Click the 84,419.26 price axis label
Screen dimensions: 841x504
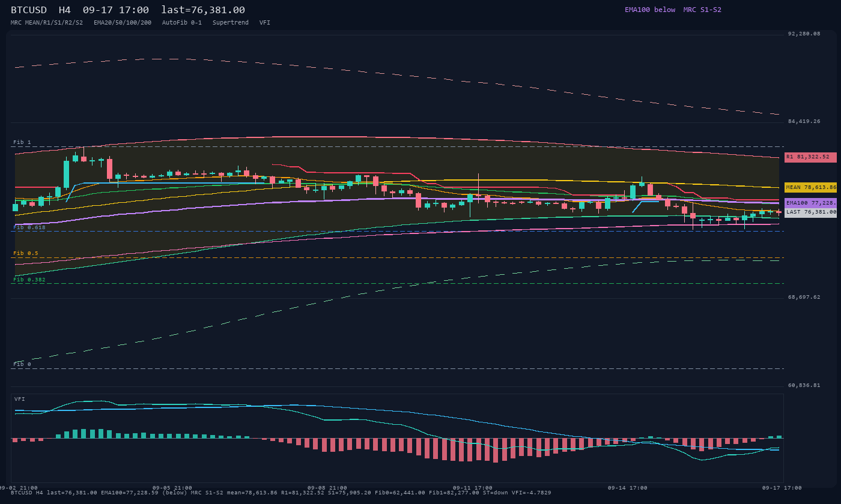804,121
